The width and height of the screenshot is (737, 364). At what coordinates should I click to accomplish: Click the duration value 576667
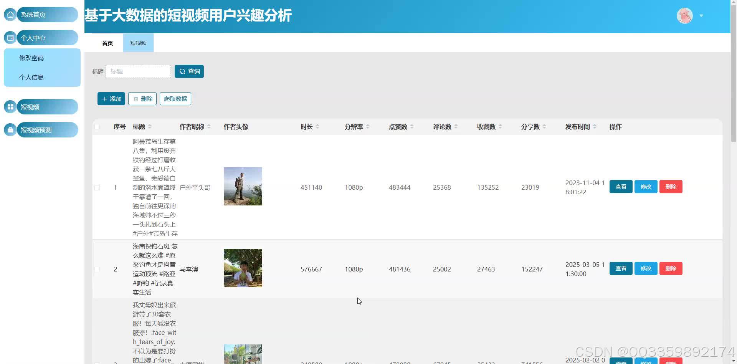tap(311, 269)
